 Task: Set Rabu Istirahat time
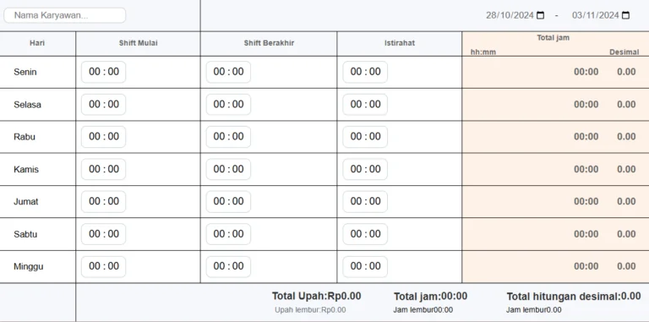365,137
